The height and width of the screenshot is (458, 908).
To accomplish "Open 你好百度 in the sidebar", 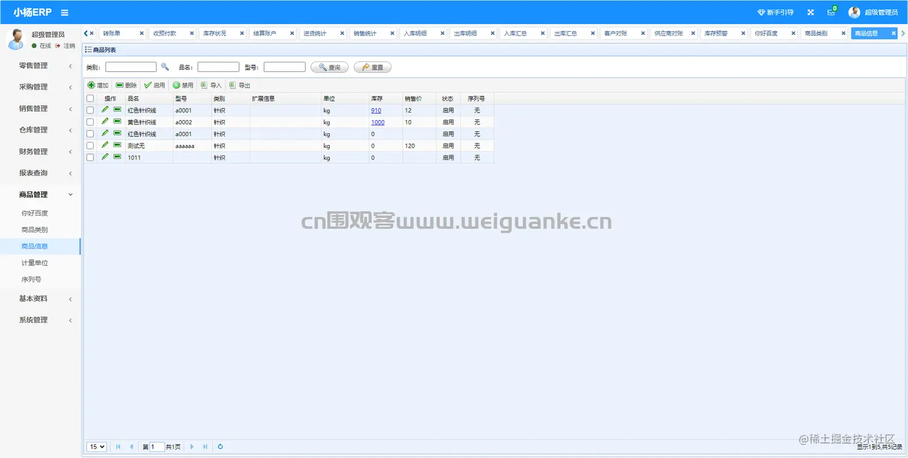I will [x=35, y=213].
